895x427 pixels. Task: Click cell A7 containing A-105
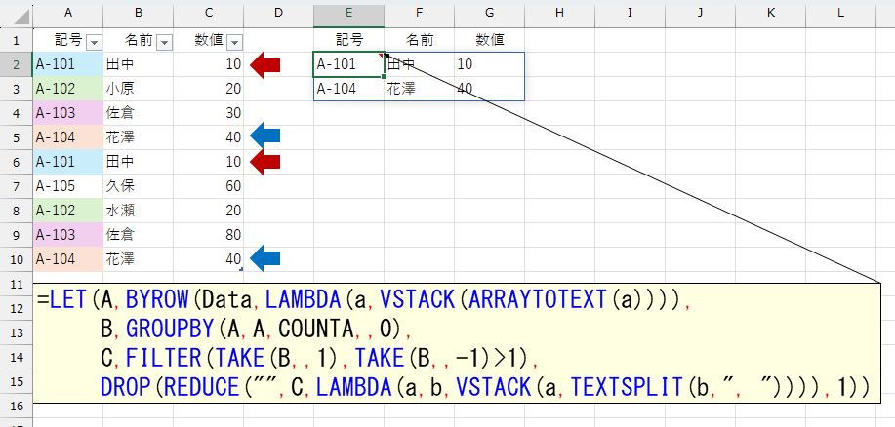(68, 186)
